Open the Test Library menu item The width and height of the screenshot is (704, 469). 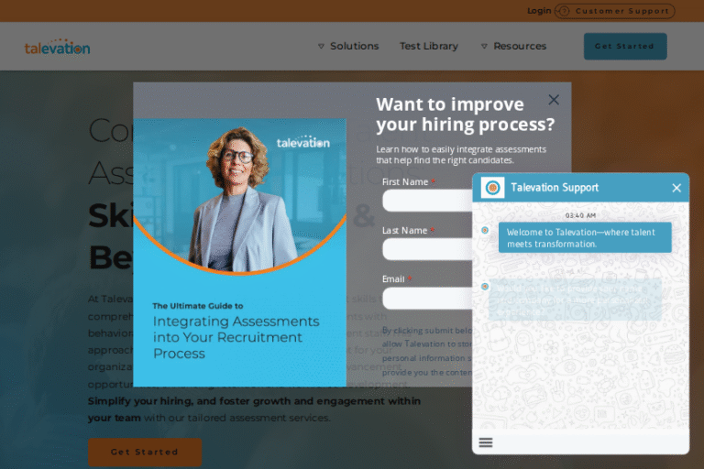point(429,46)
